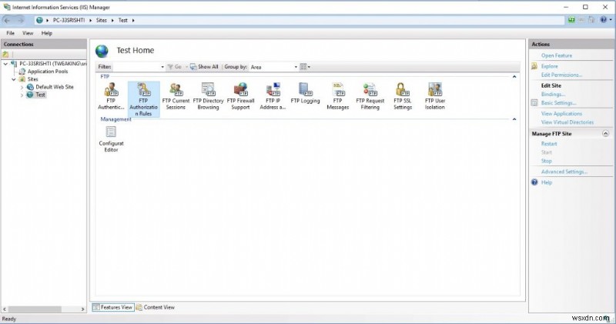Image resolution: width=616 pixels, height=324 pixels.
Task: Click the Basic Settings icon in Actions
Action: click(534, 103)
